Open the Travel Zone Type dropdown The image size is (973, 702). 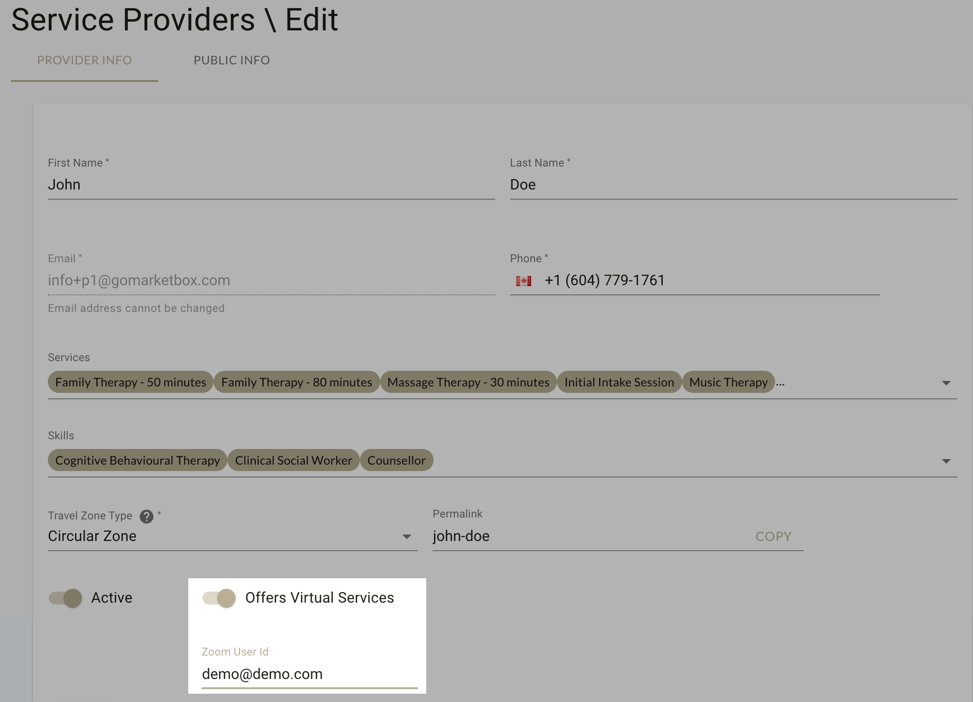407,536
